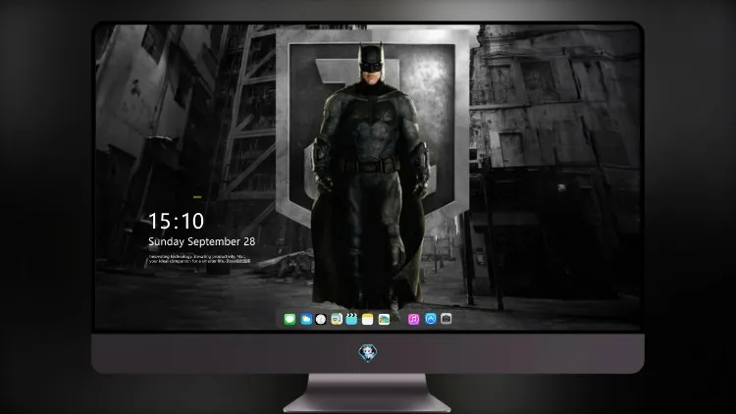Launch the teal clapperboard video app

351,319
